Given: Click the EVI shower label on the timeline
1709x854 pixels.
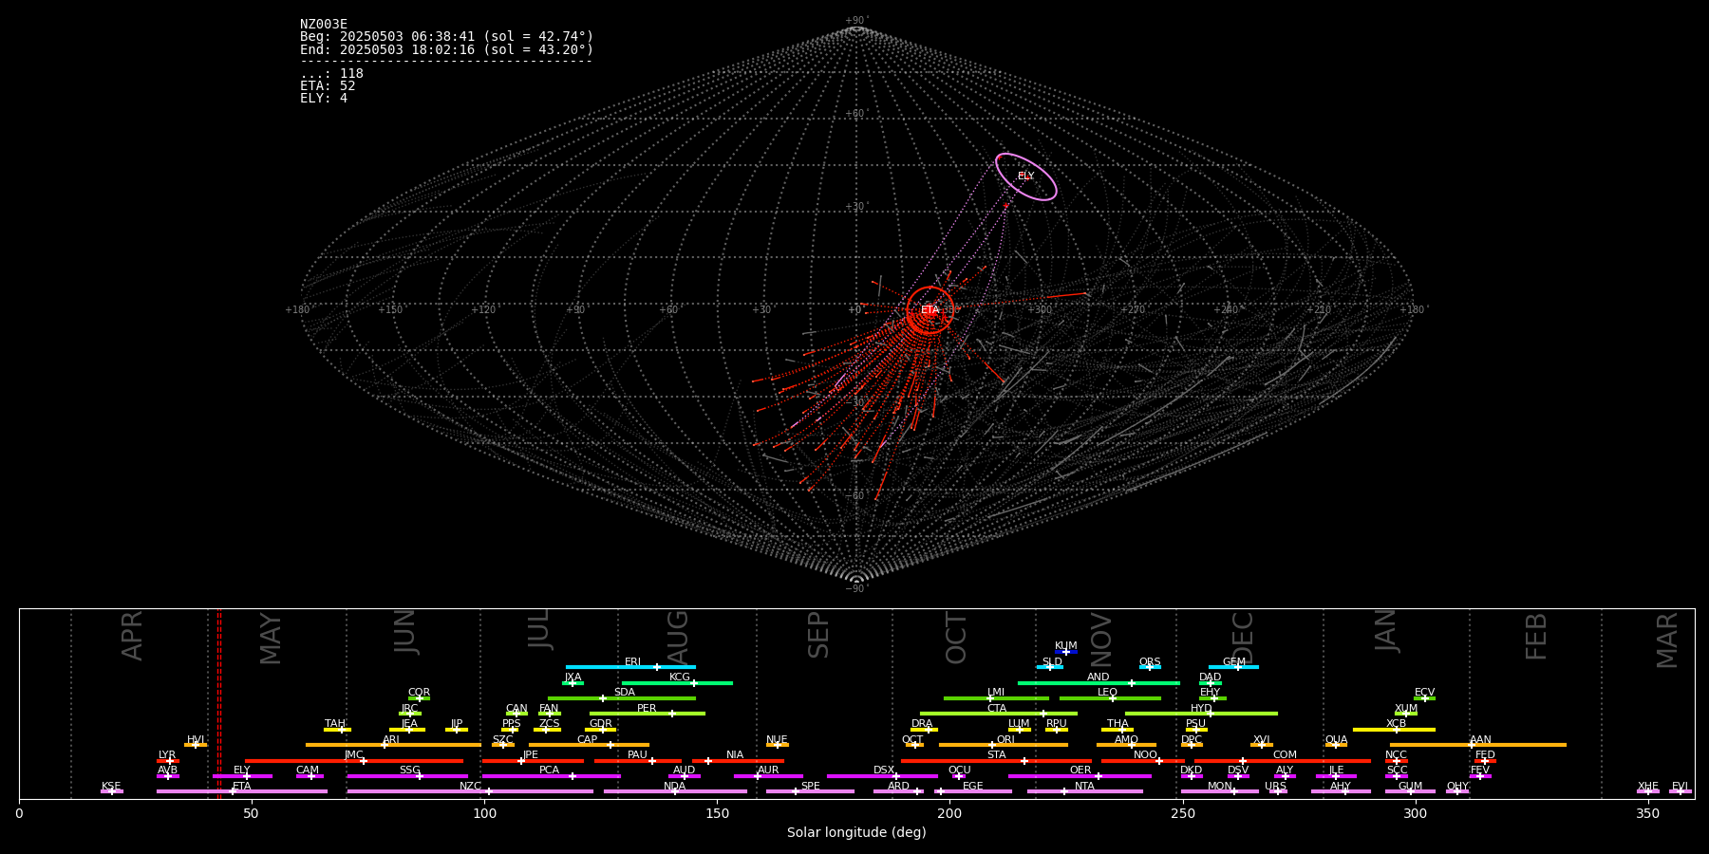Looking at the screenshot, I should (1680, 787).
